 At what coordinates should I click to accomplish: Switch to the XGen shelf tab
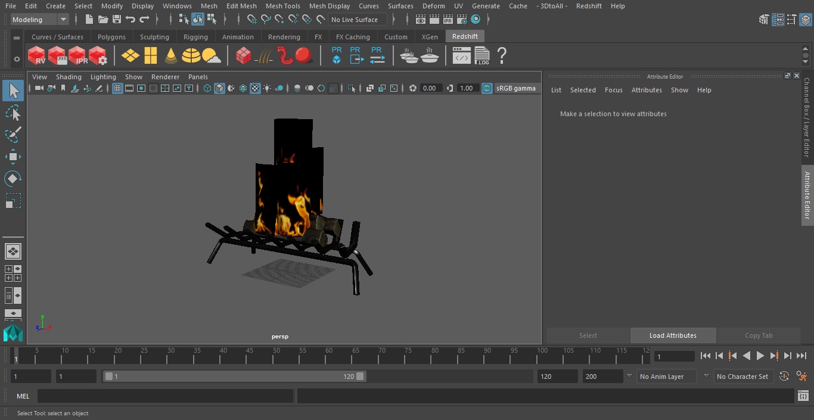point(430,37)
